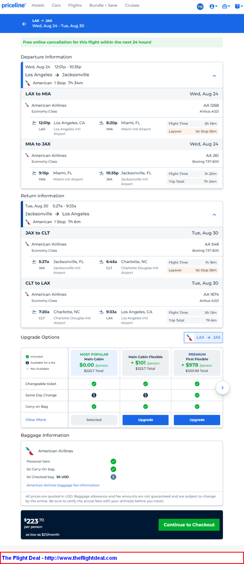Click the 1st Checked bag fee dollar icon

[113, 477]
